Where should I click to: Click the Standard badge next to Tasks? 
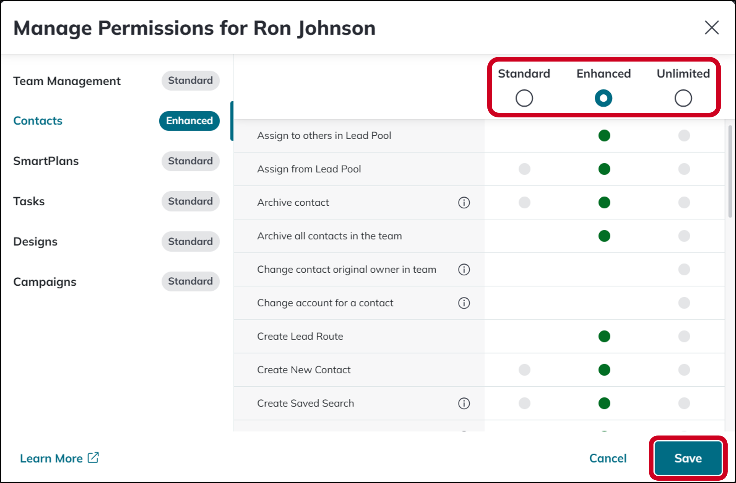coord(190,201)
